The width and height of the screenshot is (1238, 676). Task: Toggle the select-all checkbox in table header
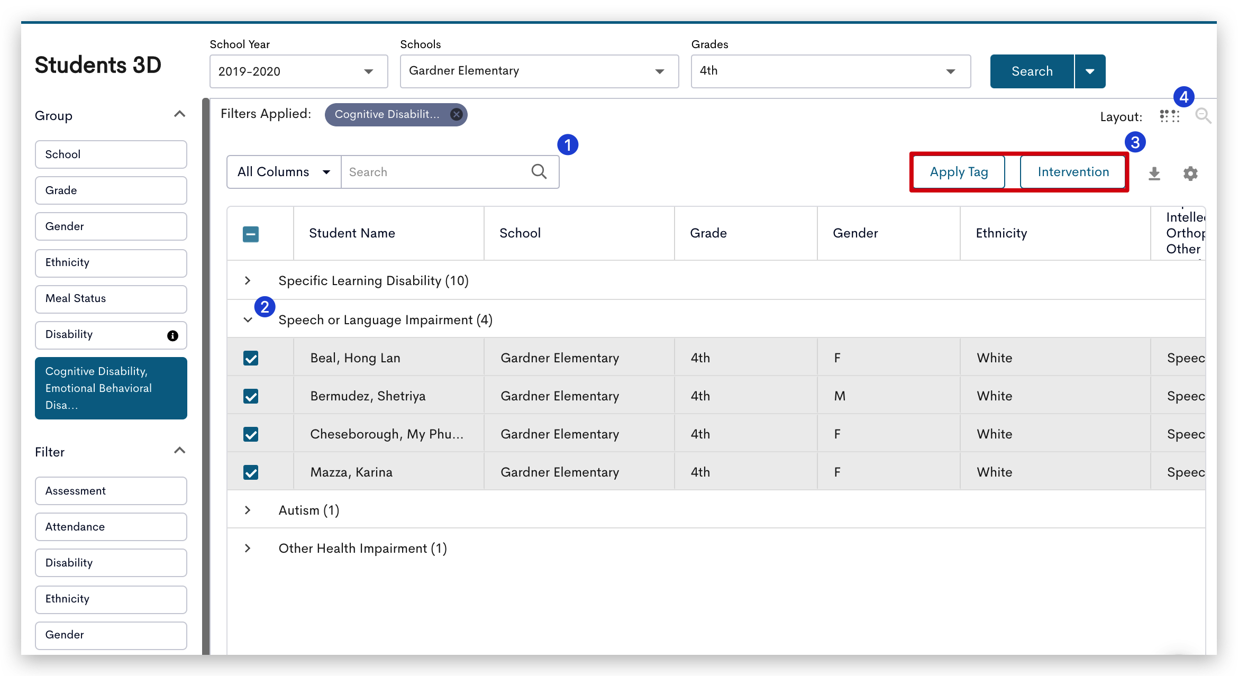(251, 234)
